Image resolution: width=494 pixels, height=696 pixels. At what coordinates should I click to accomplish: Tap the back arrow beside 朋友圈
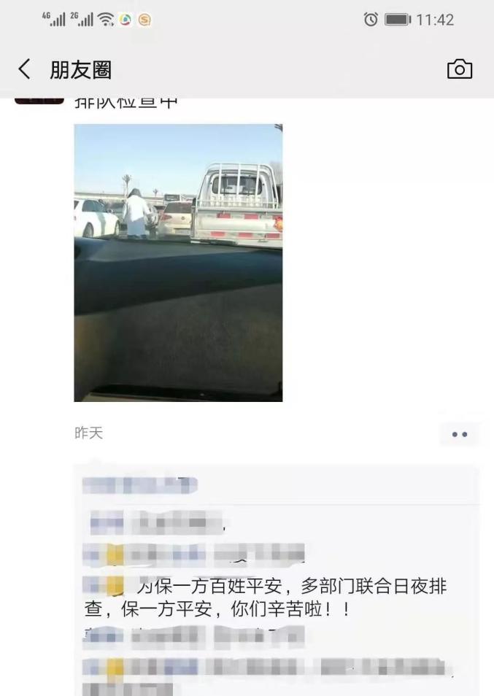(x=24, y=69)
